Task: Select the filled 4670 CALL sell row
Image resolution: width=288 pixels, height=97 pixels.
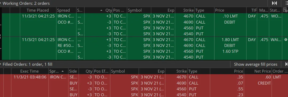Action: pos(144,77)
